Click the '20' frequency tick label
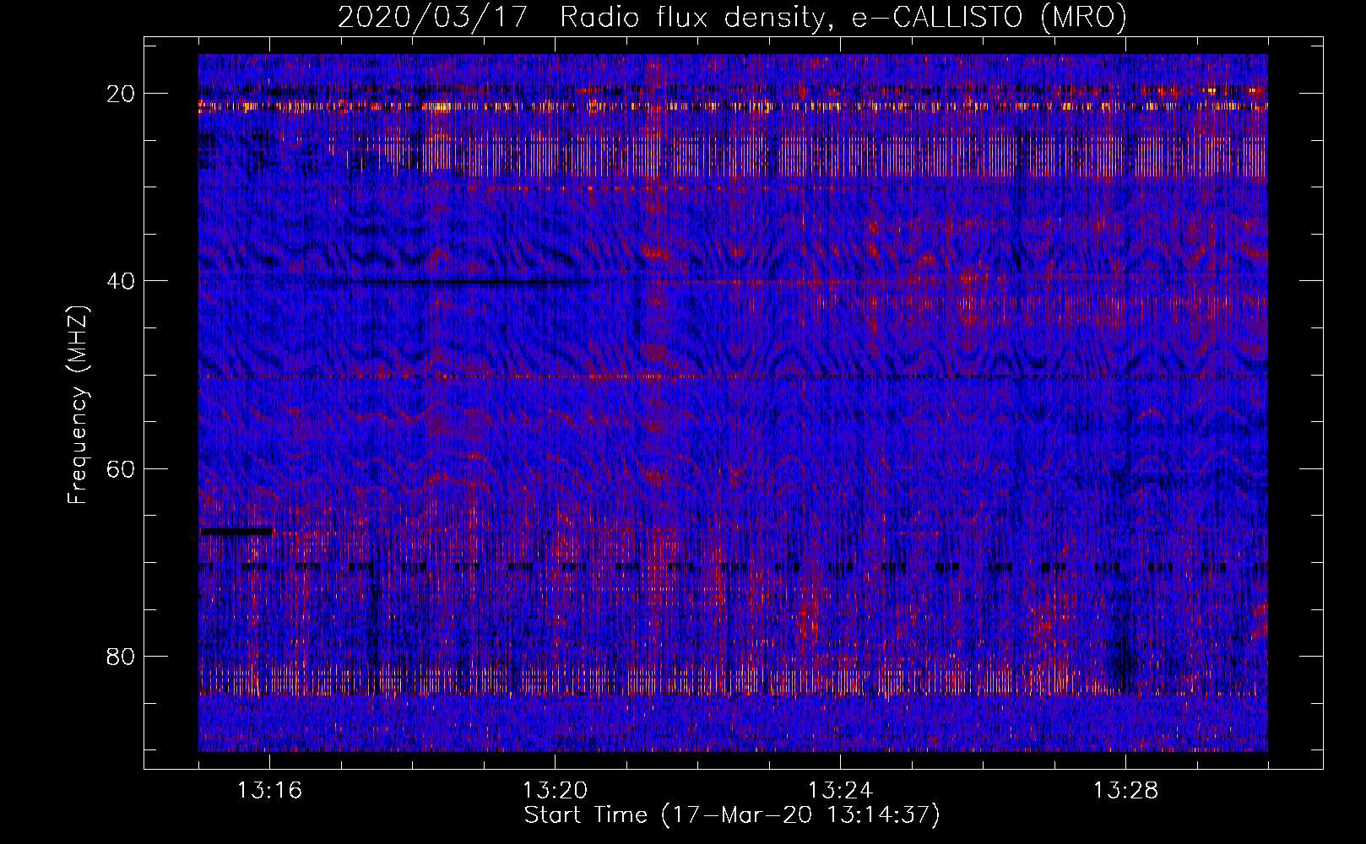Screen dimensions: 1366x844 [x=122, y=94]
